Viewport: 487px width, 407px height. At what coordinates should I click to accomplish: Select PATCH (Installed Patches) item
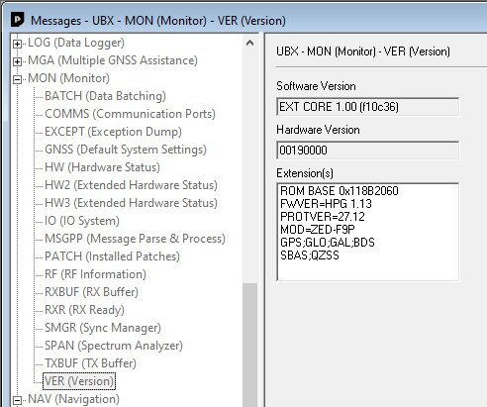112,256
